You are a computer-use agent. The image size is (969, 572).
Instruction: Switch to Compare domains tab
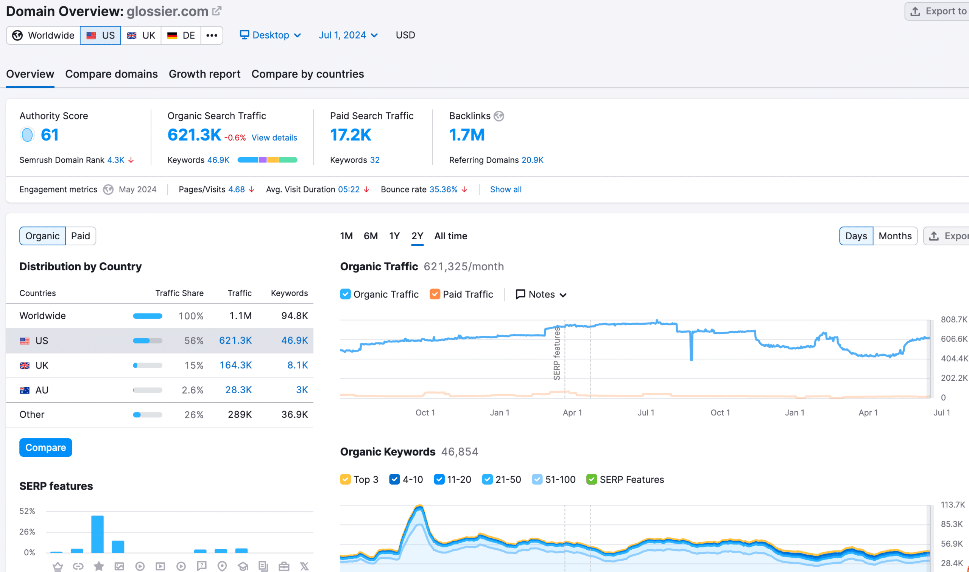click(112, 74)
